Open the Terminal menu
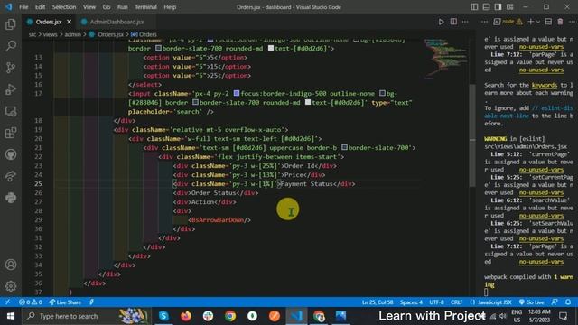This screenshot has height=325, width=578. click(x=145, y=7)
